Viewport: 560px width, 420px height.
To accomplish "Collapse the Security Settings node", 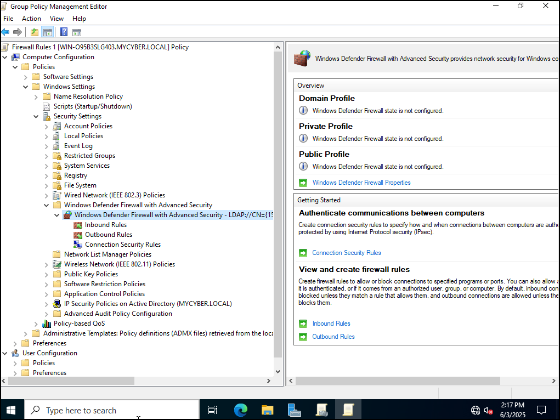I will (x=36, y=116).
